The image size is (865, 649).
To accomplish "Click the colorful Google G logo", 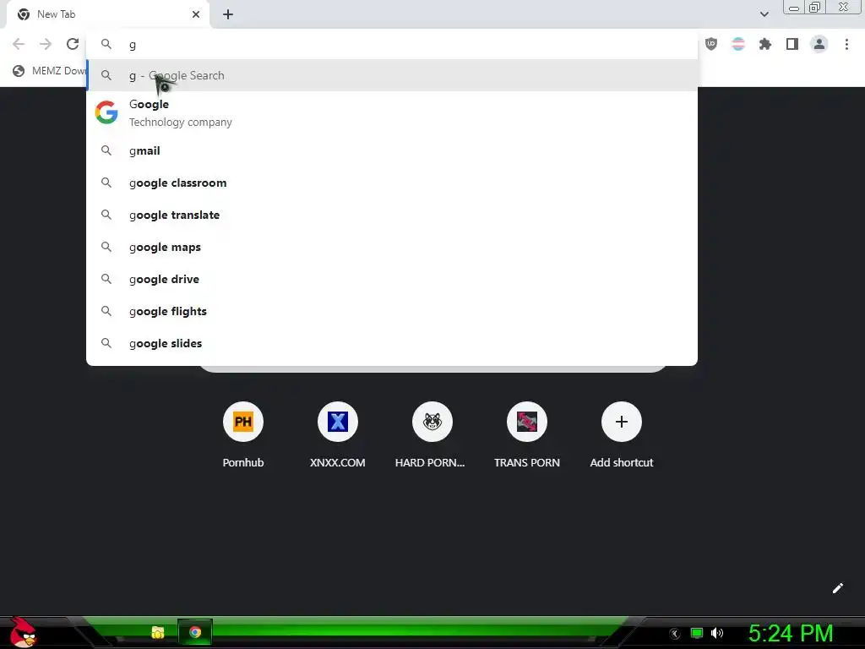I will point(106,112).
